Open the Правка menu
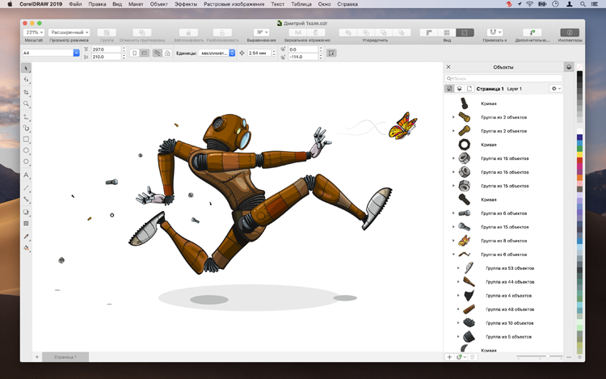This screenshot has height=379, width=606. click(x=97, y=4)
